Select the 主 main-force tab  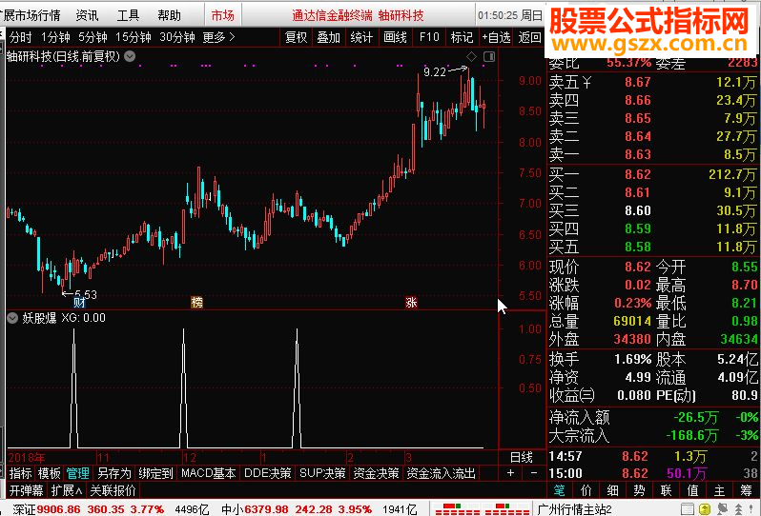click(x=719, y=490)
